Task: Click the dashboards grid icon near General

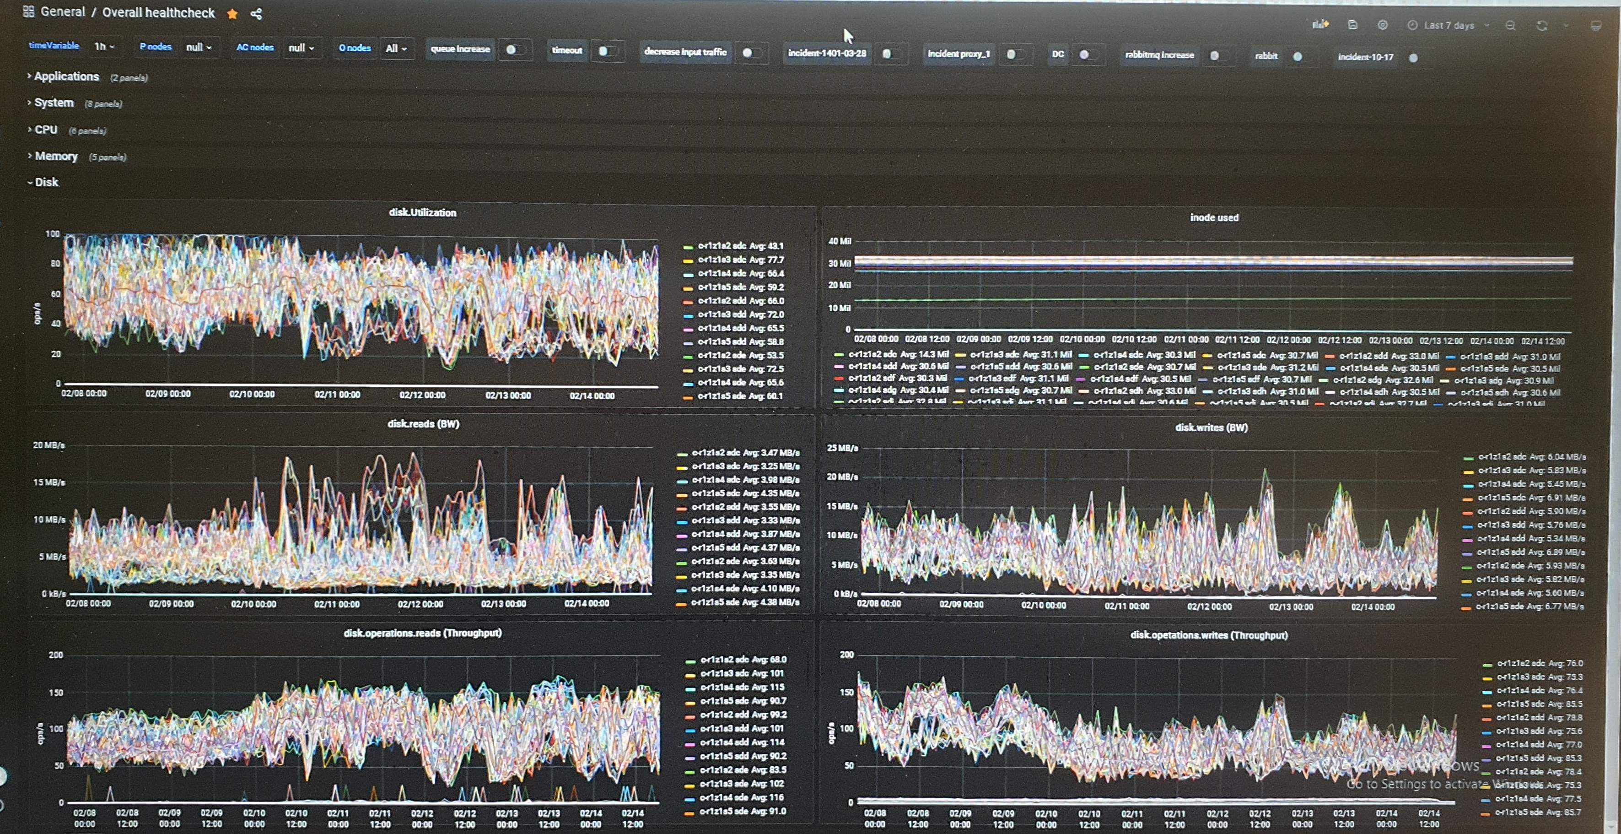Action: coord(28,12)
